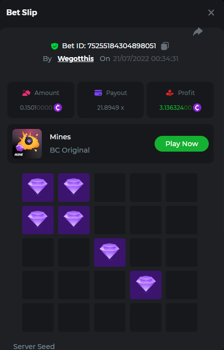Click the Amount coin currency icon
224x350 pixels.
(58, 108)
